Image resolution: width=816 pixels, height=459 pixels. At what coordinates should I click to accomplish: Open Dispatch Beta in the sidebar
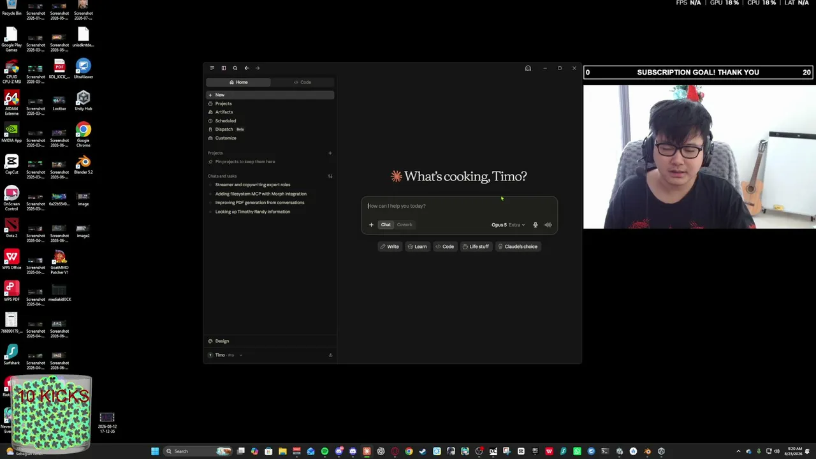(x=270, y=129)
